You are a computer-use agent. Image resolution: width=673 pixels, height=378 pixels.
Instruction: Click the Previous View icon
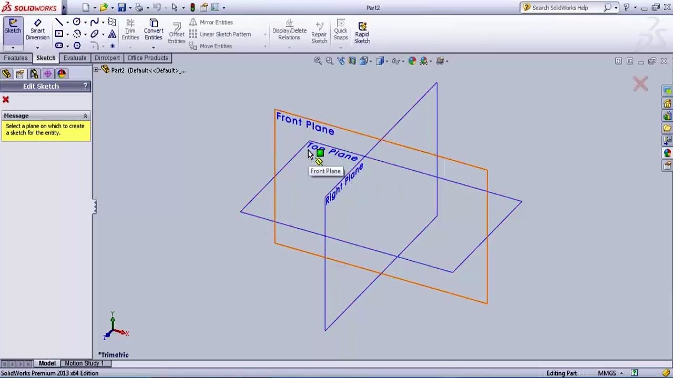tap(341, 61)
